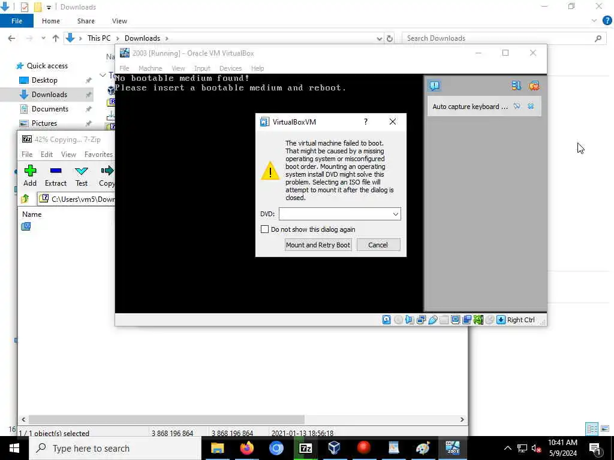Open VirtualBox File menu

[124, 68]
